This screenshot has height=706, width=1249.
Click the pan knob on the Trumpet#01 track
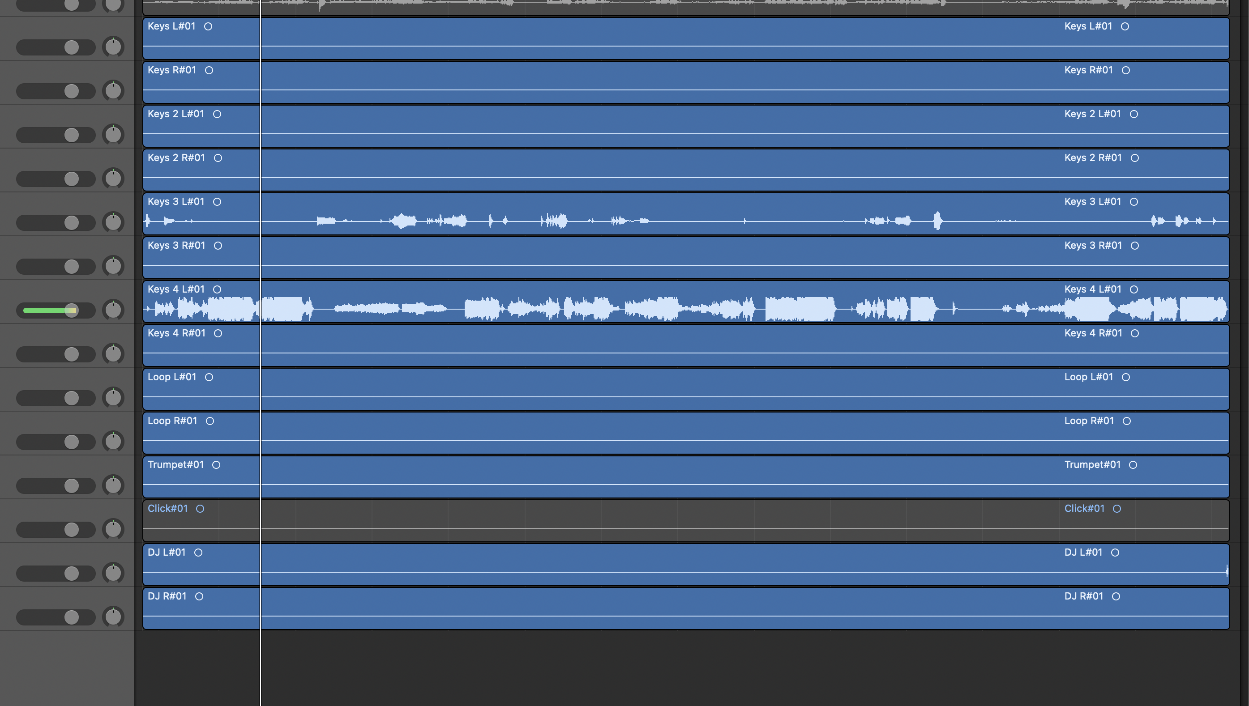pyautogui.click(x=113, y=485)
